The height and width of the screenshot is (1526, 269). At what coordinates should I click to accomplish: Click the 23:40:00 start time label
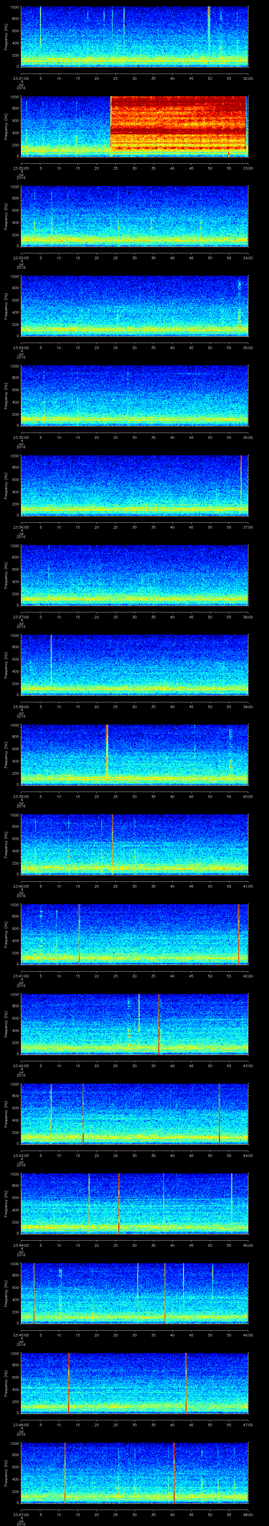point(21,886)
